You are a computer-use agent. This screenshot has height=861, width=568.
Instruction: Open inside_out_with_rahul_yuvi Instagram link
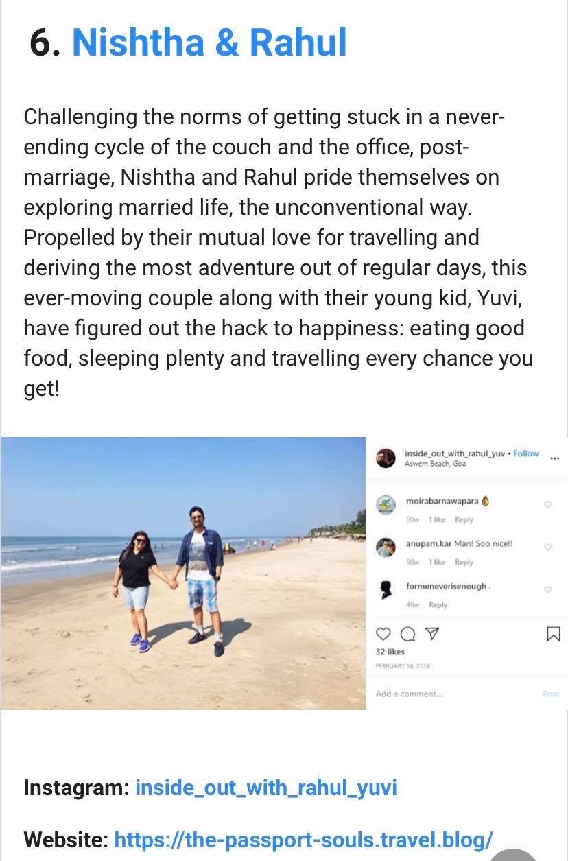point(266,787)
